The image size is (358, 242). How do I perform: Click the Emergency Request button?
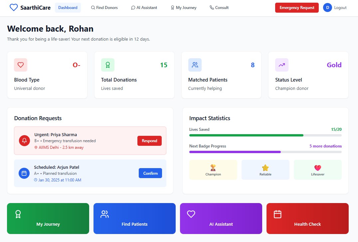(297, 8)
